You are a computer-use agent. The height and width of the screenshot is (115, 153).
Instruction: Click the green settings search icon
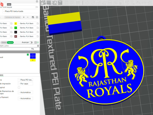pyautogui.click(x=38, y=42)
